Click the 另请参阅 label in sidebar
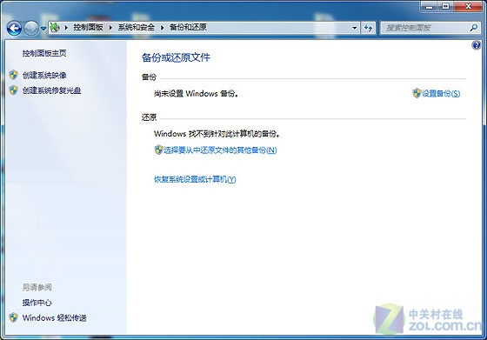Viewport: 487px width, 340px height. [37, 287]
